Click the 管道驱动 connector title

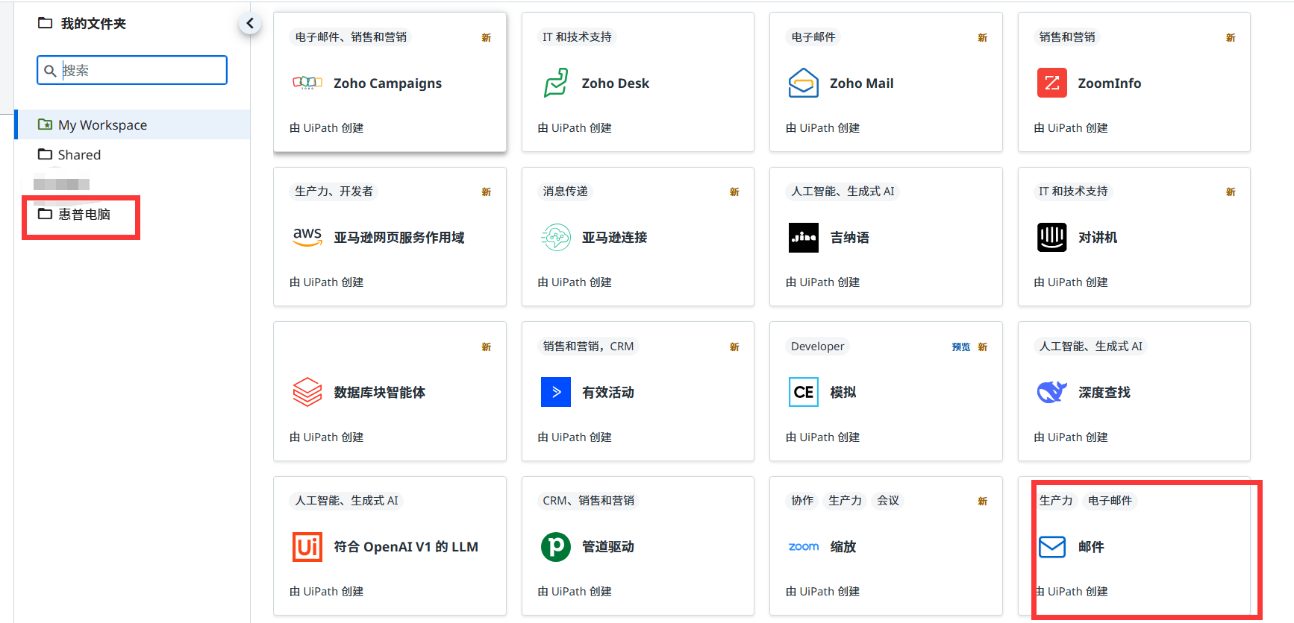pyautogui.click(x=608, y=547)
